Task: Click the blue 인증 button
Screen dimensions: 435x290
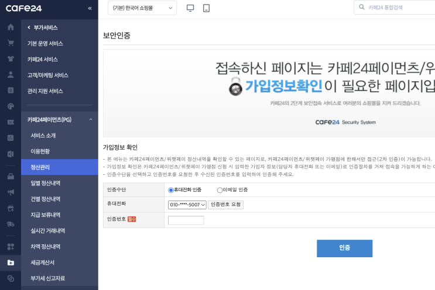Action: coord(345,248)
